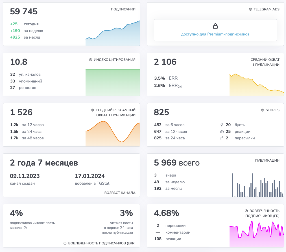The image size is (286, 252).
Task: Click the Stories help question icon
Action: pos(263,110)
